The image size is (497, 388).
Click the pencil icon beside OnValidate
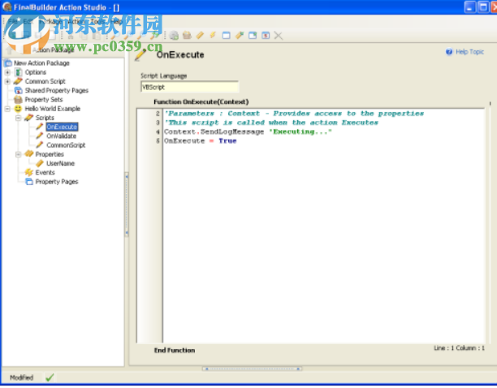[39, 136]
